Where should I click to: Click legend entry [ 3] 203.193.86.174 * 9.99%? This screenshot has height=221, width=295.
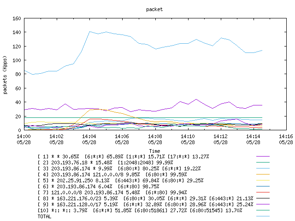tap(119, 169)
